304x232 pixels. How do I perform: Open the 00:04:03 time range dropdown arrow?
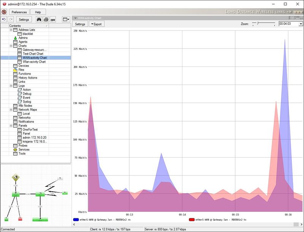click(x=301, y=24)
